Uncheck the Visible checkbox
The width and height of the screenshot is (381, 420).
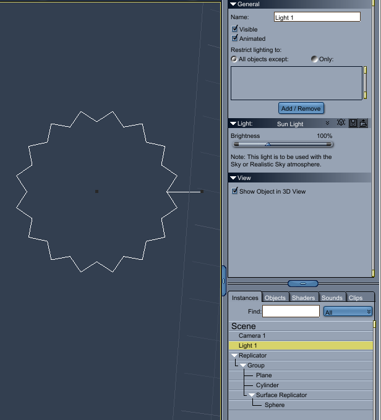point(234,28)
